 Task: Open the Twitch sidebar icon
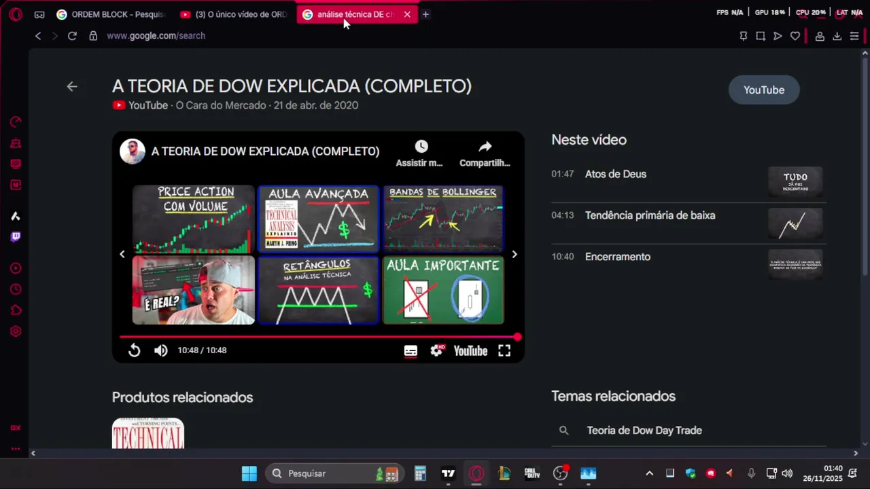tap(16, 237)
